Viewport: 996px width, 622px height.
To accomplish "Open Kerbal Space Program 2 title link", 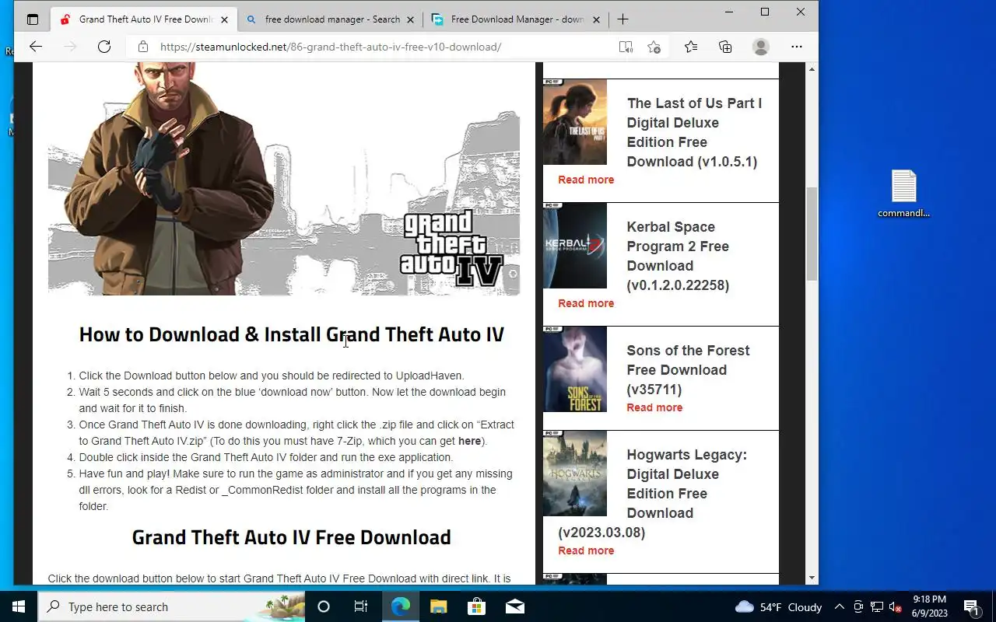I will [x=678, y=256].
